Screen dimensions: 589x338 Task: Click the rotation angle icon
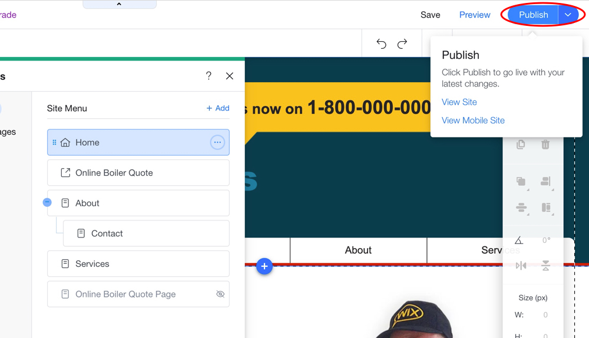point(519,240)
